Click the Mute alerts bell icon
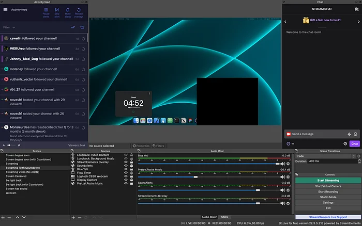 pos(68,10)
